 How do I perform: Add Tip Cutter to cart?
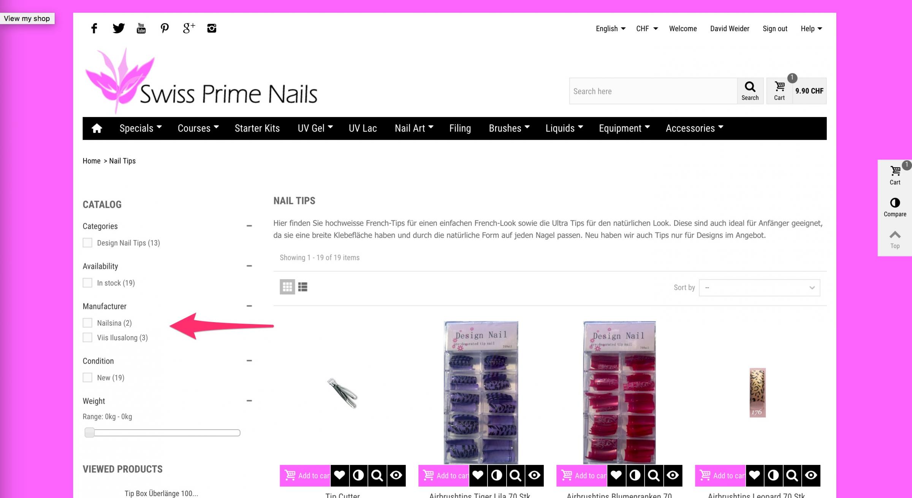point(305,475)
